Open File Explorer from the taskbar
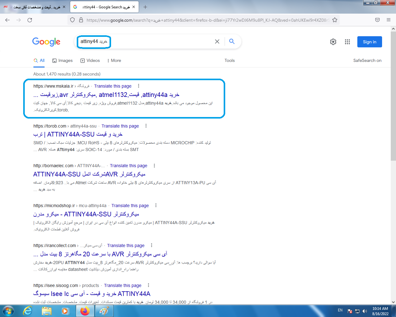 [47, 311]
